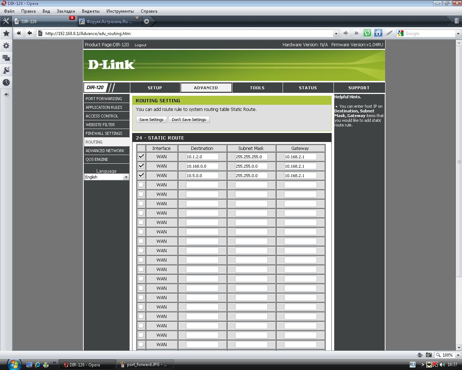The image size is (462, 370).
Task: Open FIREWALL SETTINGS in side menu
Action: point(106,133)
